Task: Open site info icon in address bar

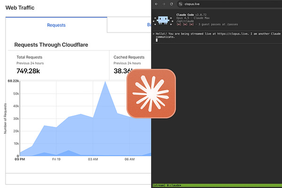Action: pos(180,4)
